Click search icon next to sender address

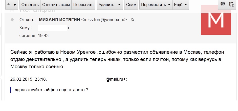[x=132, y=20]
